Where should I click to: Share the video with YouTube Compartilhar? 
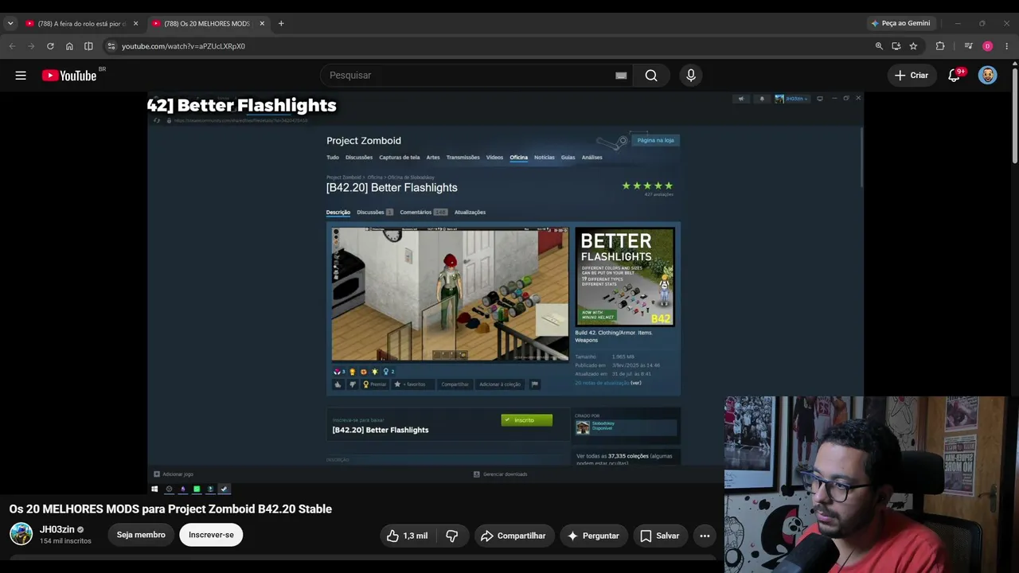click(513, 536)
